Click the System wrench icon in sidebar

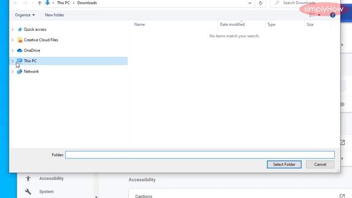28,192
